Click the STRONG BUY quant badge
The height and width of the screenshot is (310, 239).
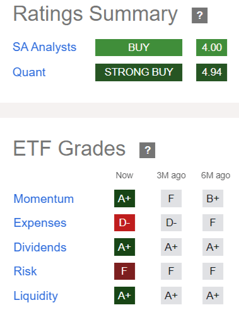[x=139, y=72]
